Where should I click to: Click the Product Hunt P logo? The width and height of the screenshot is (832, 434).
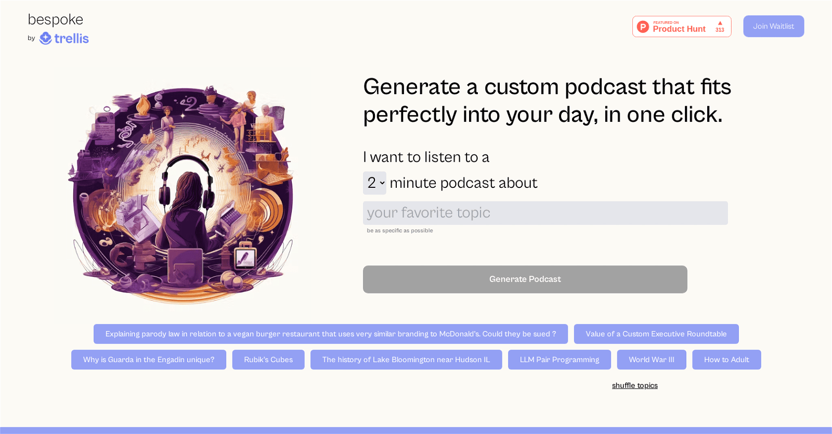coord(643,27)
